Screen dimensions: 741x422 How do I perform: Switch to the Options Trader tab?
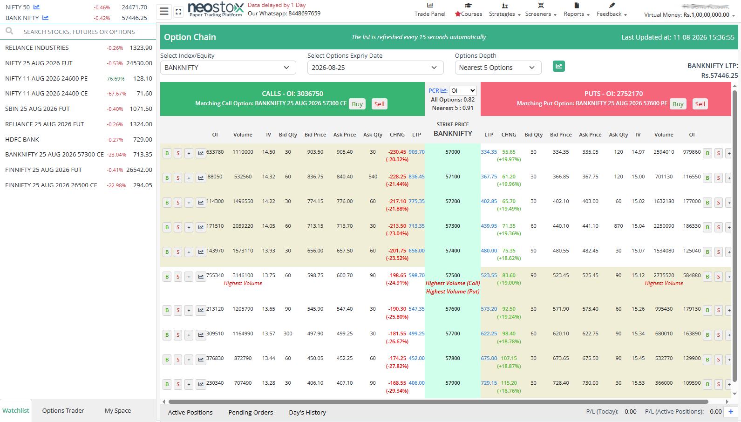pyautogui.click(x=63, y=410)
